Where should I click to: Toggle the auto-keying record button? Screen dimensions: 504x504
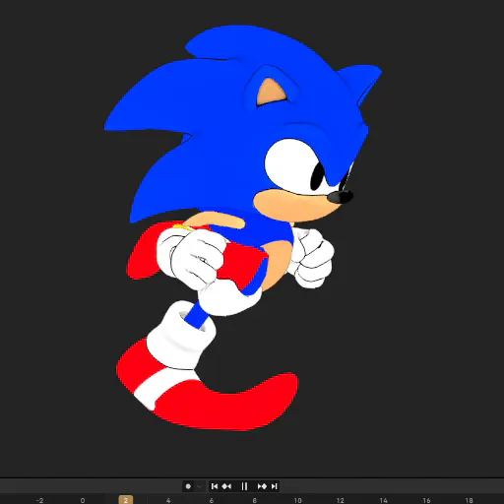188,486
